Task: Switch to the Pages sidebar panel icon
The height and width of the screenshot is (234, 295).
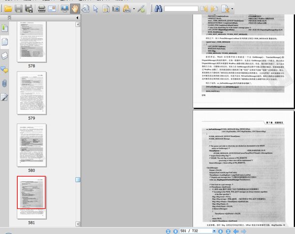Action: (4, 42)
